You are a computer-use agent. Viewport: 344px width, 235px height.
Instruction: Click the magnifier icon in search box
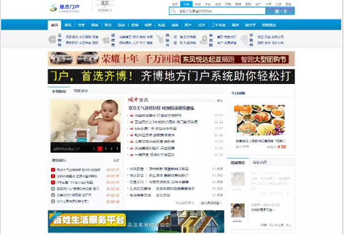(173, 11)
